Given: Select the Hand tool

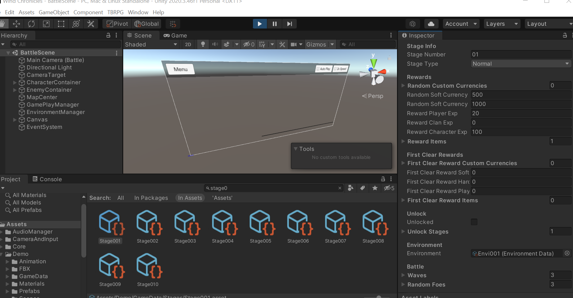Looking at the screenshot, I should tap(3, 24).
